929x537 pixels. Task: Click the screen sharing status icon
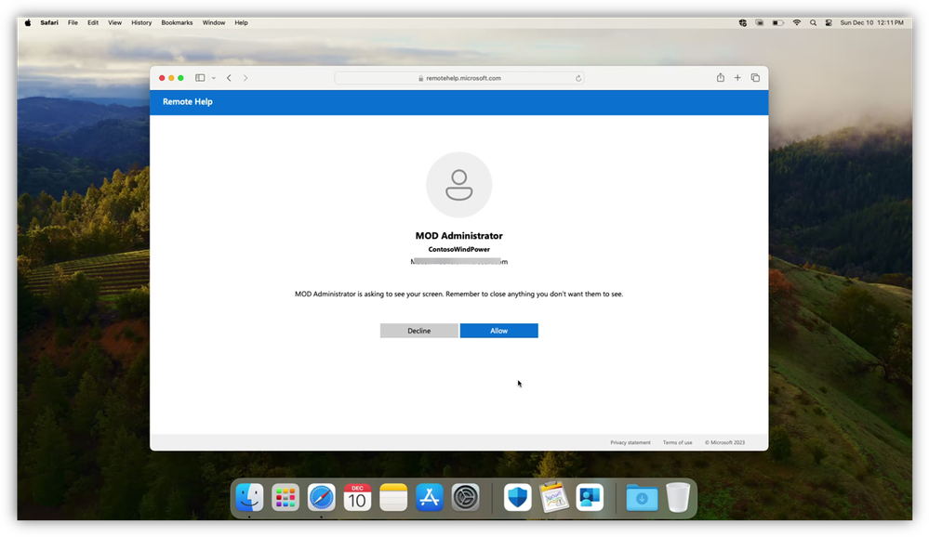click(760, 23)
